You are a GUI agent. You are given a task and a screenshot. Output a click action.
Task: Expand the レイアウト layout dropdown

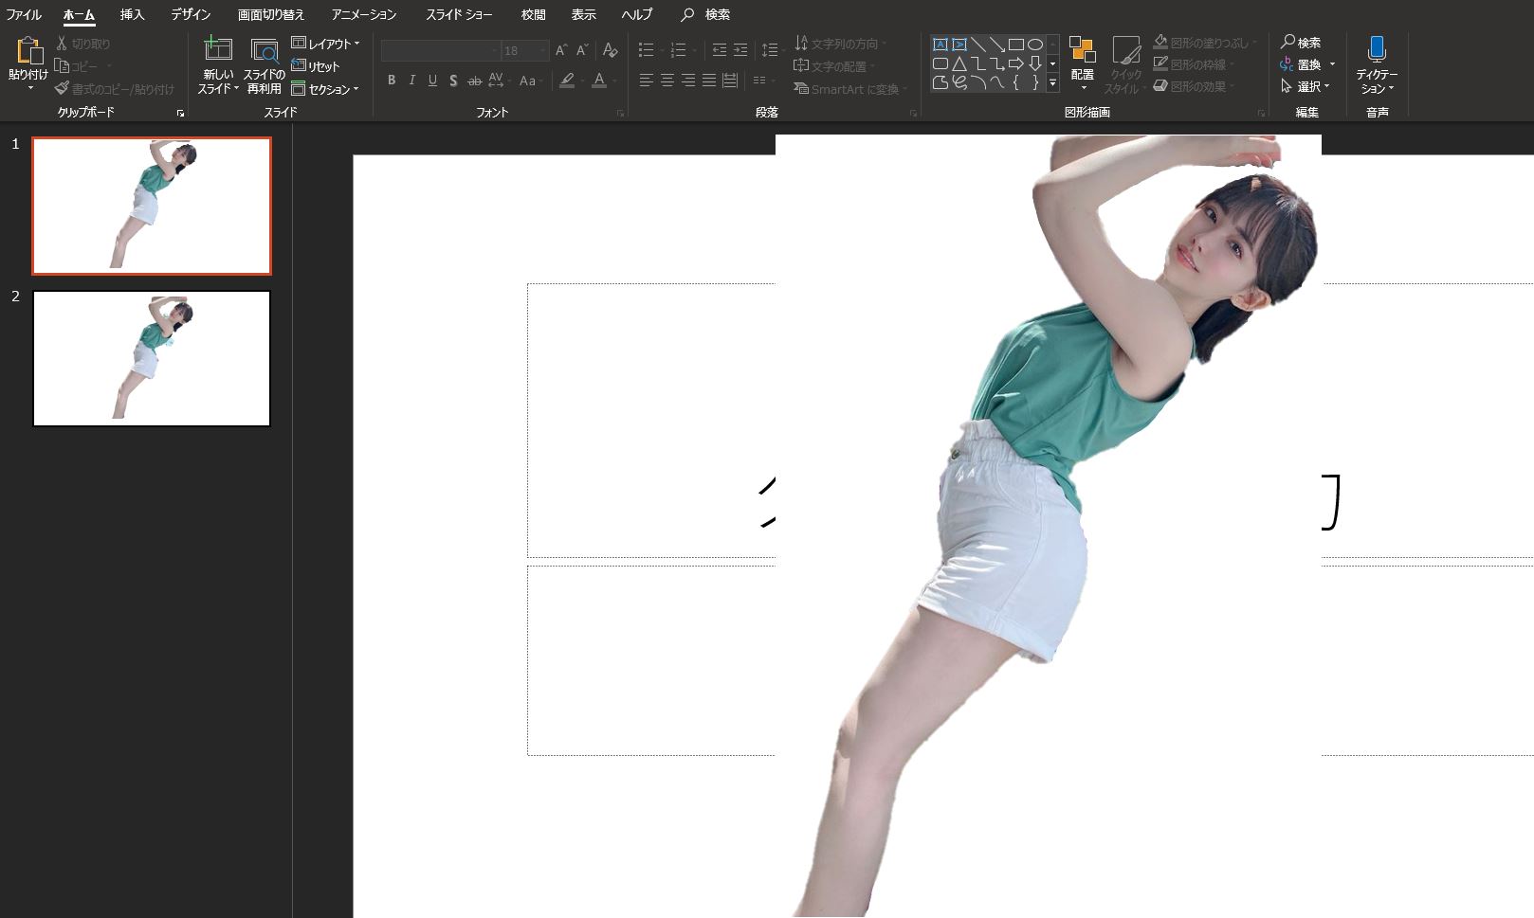click(x=325, y=44)
